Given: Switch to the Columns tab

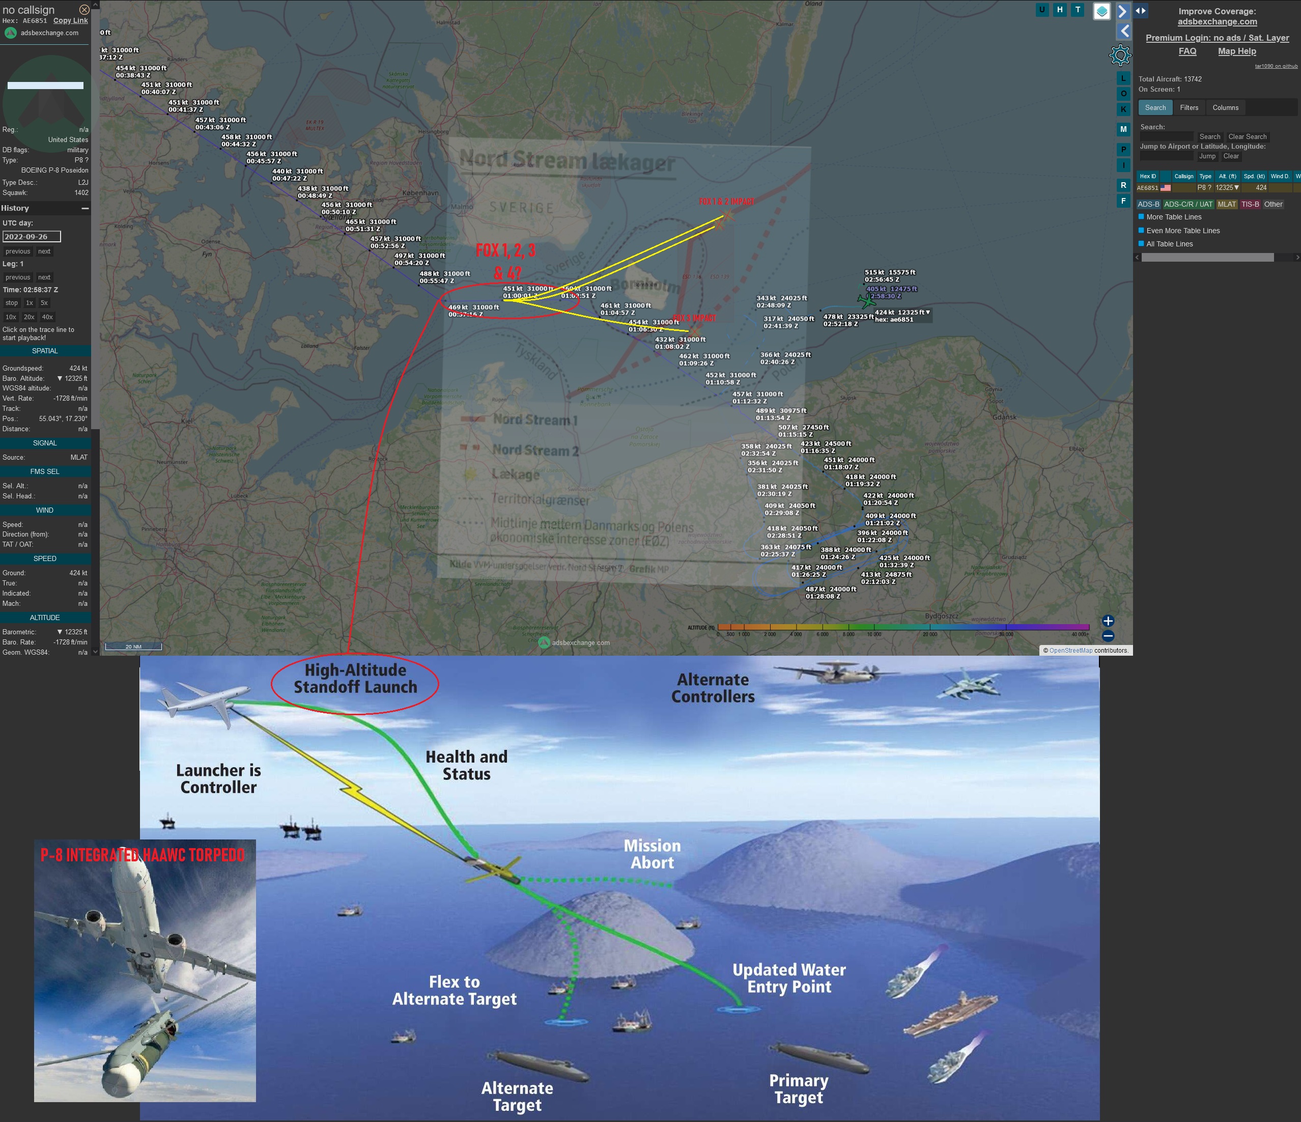Looking at the screenshot, I should pyautogui.click(x=1226, y=107).
